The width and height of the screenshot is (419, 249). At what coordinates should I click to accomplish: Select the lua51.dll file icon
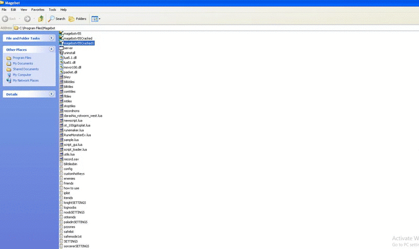(61, 62)
